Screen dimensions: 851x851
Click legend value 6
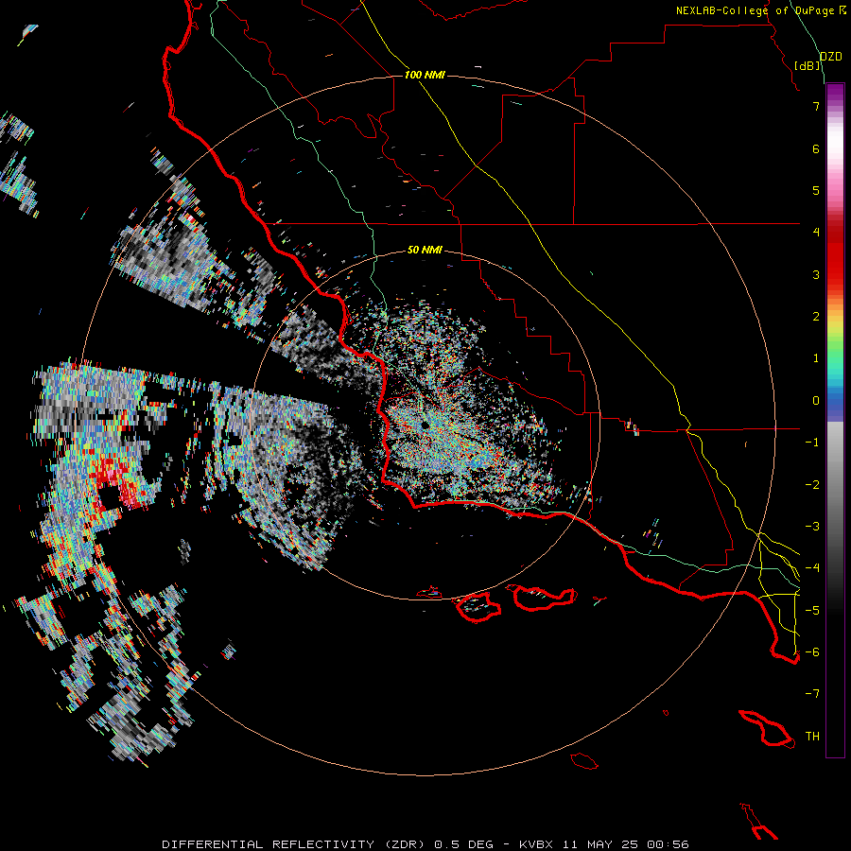pyautogui.click(x=816, y=148)
